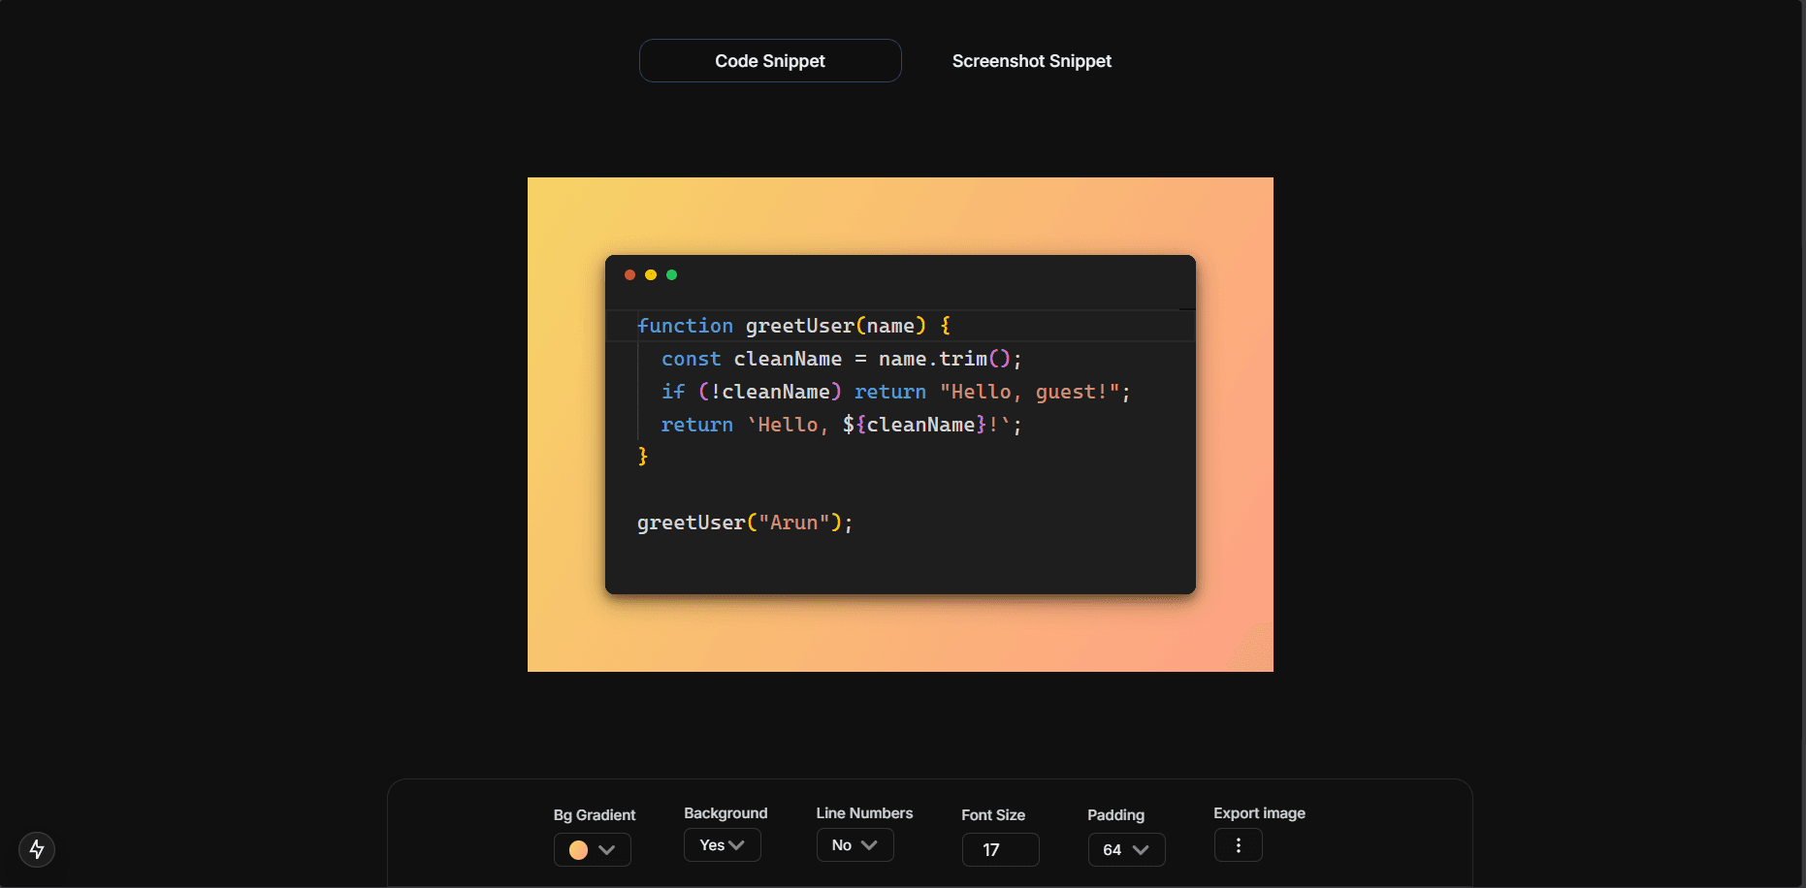This screenshot has height=888, width=1806.
Task: Open the Padding dropdown showing 64
Action: point(1125,850)
